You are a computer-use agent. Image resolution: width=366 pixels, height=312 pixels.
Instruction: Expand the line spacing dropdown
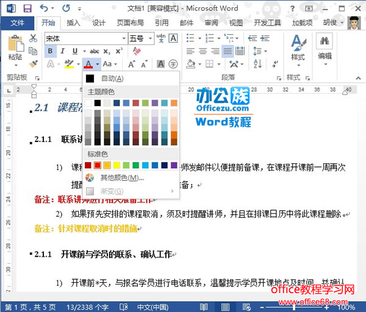(265, 51)
